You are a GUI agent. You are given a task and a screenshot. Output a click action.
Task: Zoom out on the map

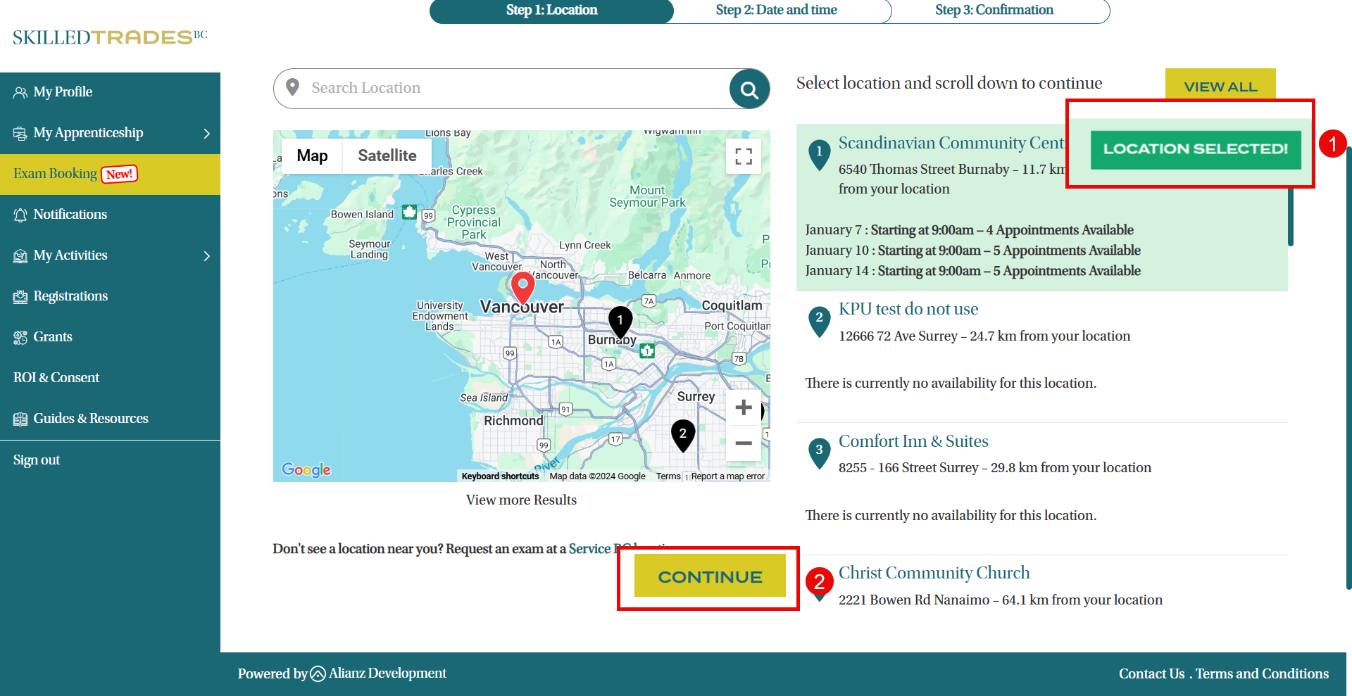coord(744,443)
